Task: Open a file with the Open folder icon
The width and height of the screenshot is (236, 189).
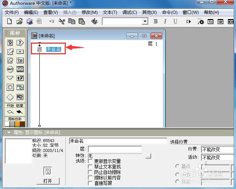Action: 20,21
